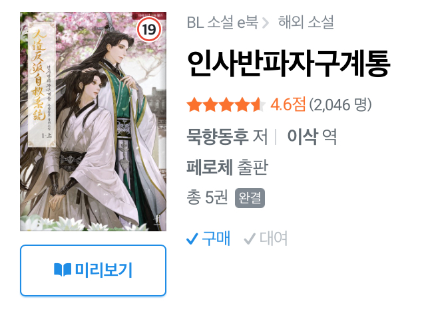Click the first orange rating star
This screenshot has width=426, height=321.
[194, 105]
